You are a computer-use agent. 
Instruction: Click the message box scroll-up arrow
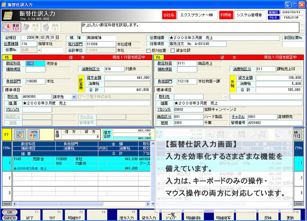point(302,25)
